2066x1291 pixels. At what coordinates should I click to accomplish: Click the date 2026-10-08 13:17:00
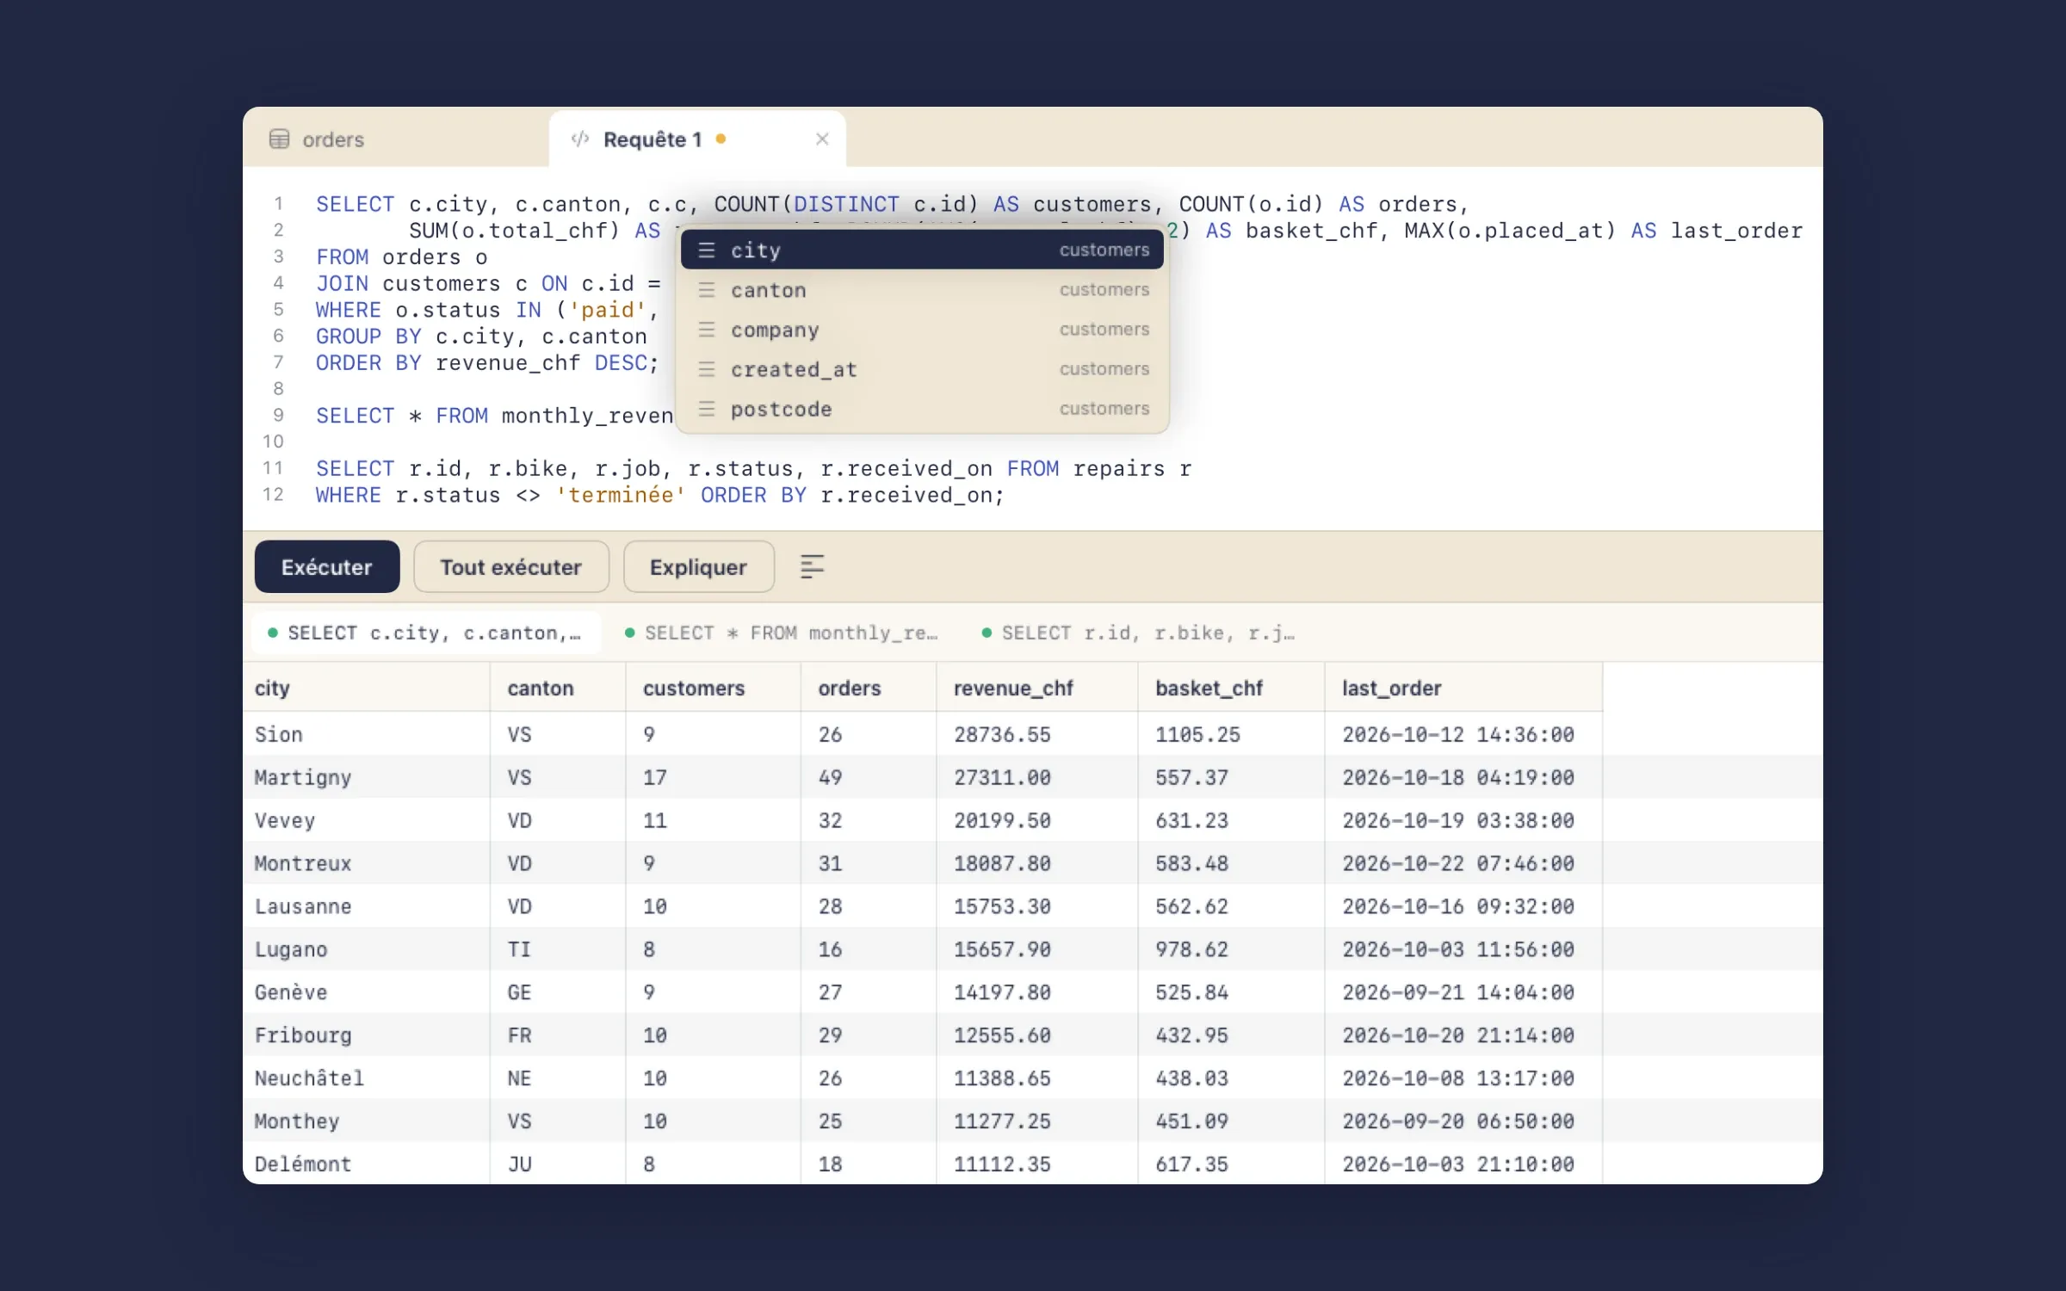tap(1463, 1078)
